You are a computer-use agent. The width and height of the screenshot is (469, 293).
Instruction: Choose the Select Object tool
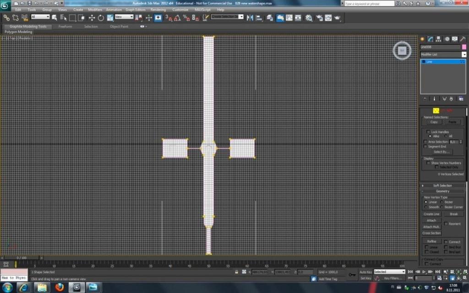click(54, 18)
